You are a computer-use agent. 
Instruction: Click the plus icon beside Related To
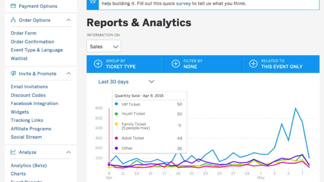(x=253, y=64)
